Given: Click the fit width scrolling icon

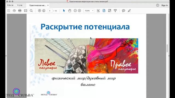Looking at the screenshot, I should [98, 11].
